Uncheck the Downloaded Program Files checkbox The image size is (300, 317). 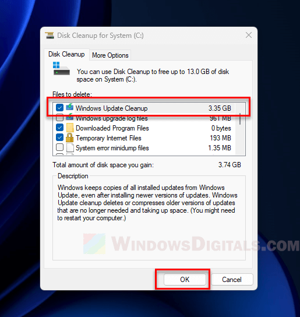coord(59,128)
